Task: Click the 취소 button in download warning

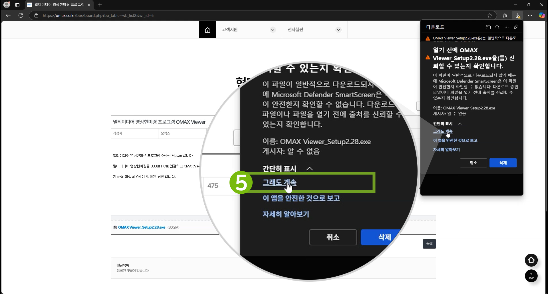Action: 473,163
